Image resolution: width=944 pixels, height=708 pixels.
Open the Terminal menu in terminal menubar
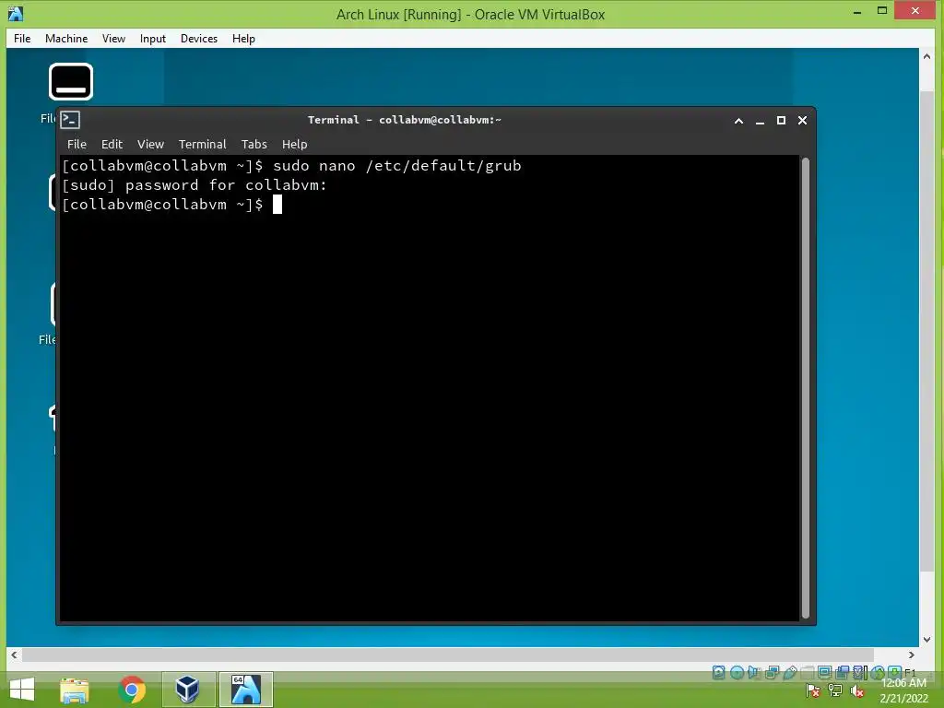[202, 145]
